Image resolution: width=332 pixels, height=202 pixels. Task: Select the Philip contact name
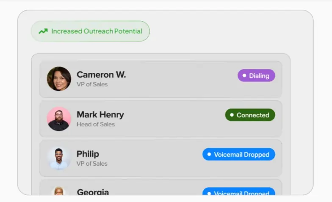[x=88, y=154]
